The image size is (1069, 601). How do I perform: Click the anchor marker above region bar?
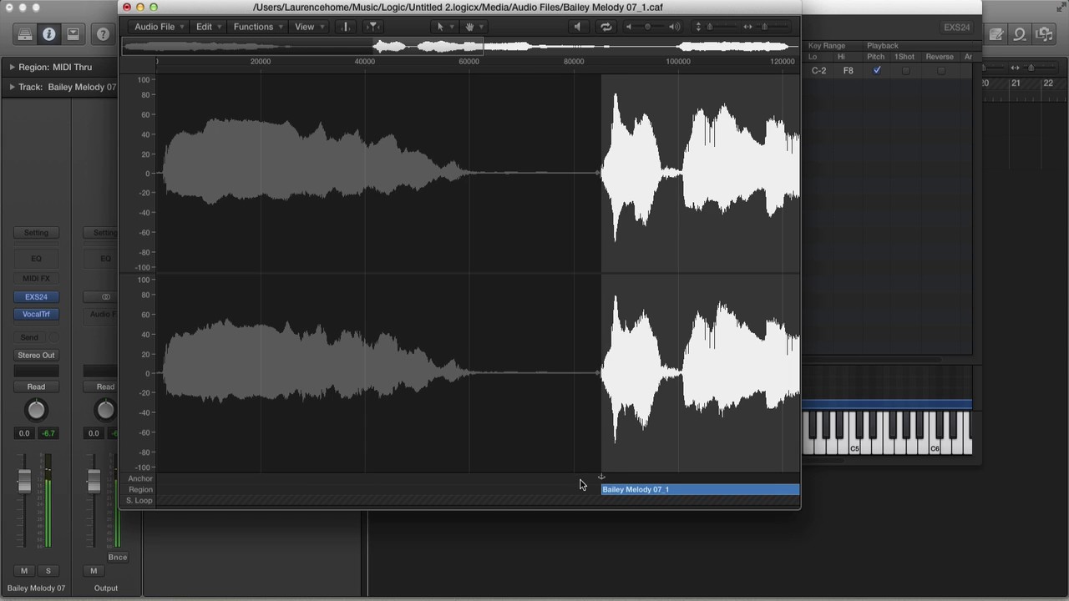pyautogui.click(x=601, y=477)
